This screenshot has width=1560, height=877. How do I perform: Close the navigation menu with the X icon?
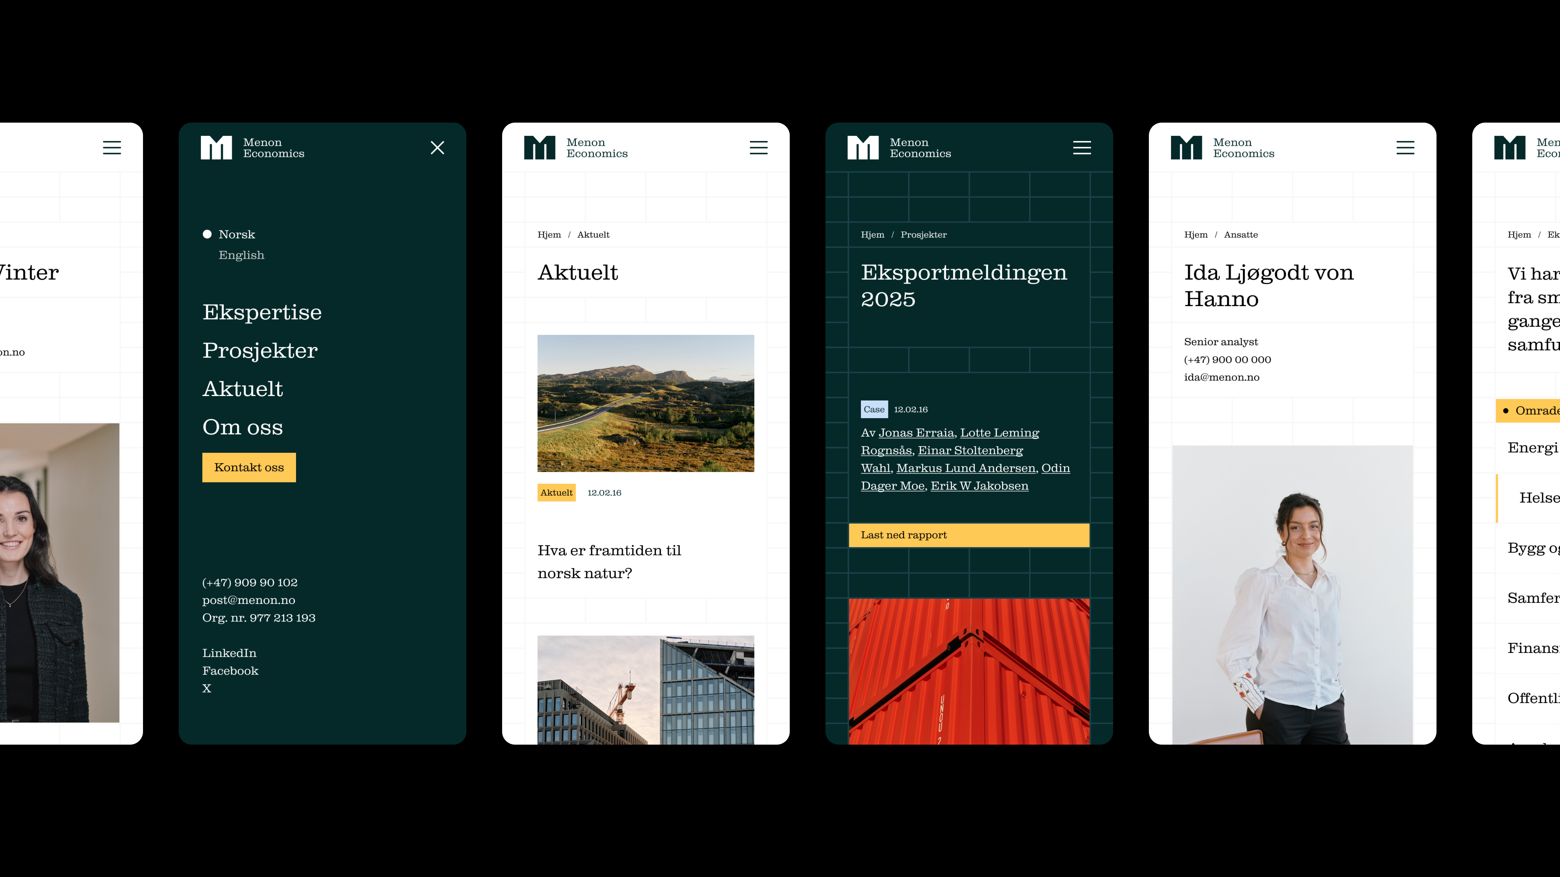click(x=437, y=148)
